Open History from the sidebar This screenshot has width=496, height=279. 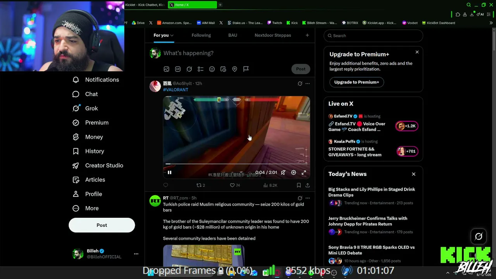click(88, 151)
